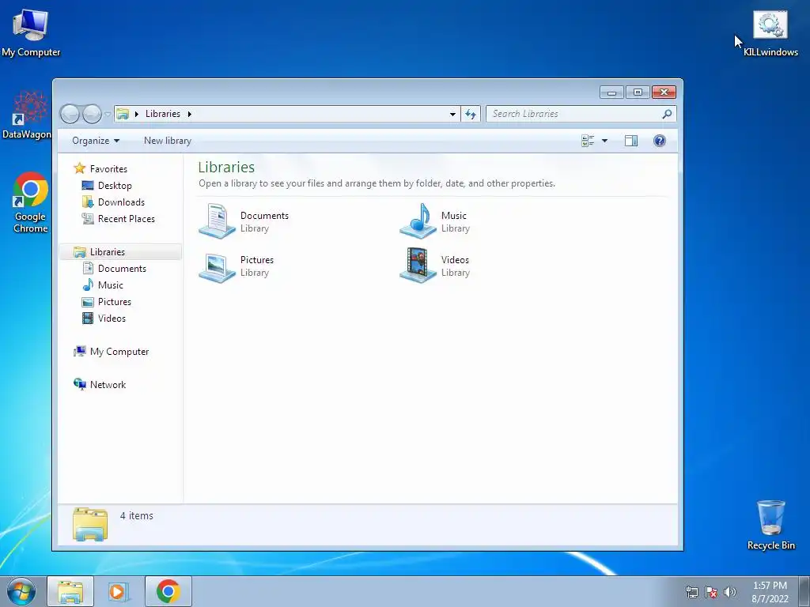Screen dimensions: 810x607
Task: Select Music in navigation tree
Action: 111,285
